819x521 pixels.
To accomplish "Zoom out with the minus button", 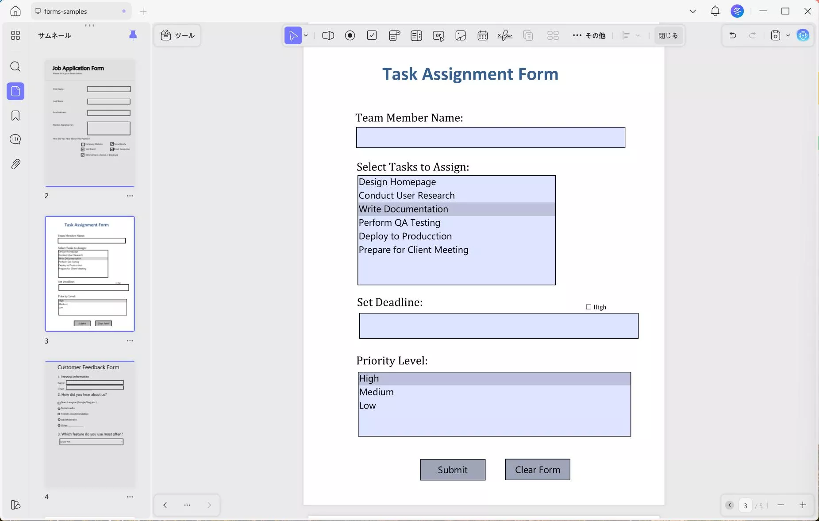I will 781,505.
